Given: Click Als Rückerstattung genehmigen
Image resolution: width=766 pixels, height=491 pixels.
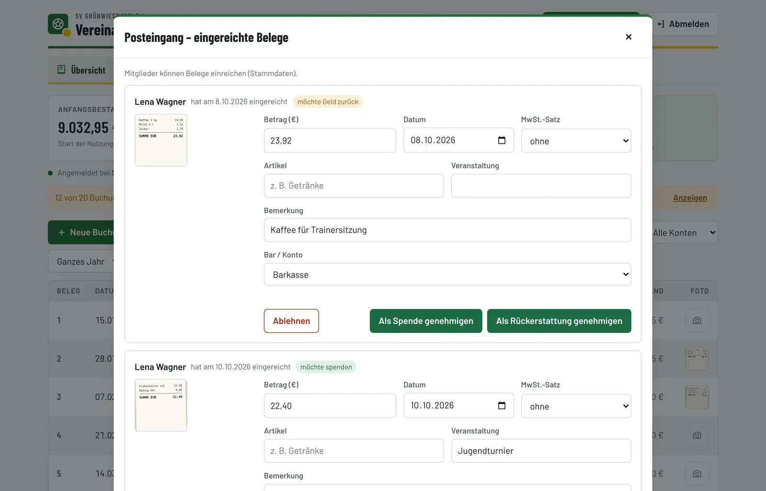Looking at the screenshot, I should tap(559, 321).
